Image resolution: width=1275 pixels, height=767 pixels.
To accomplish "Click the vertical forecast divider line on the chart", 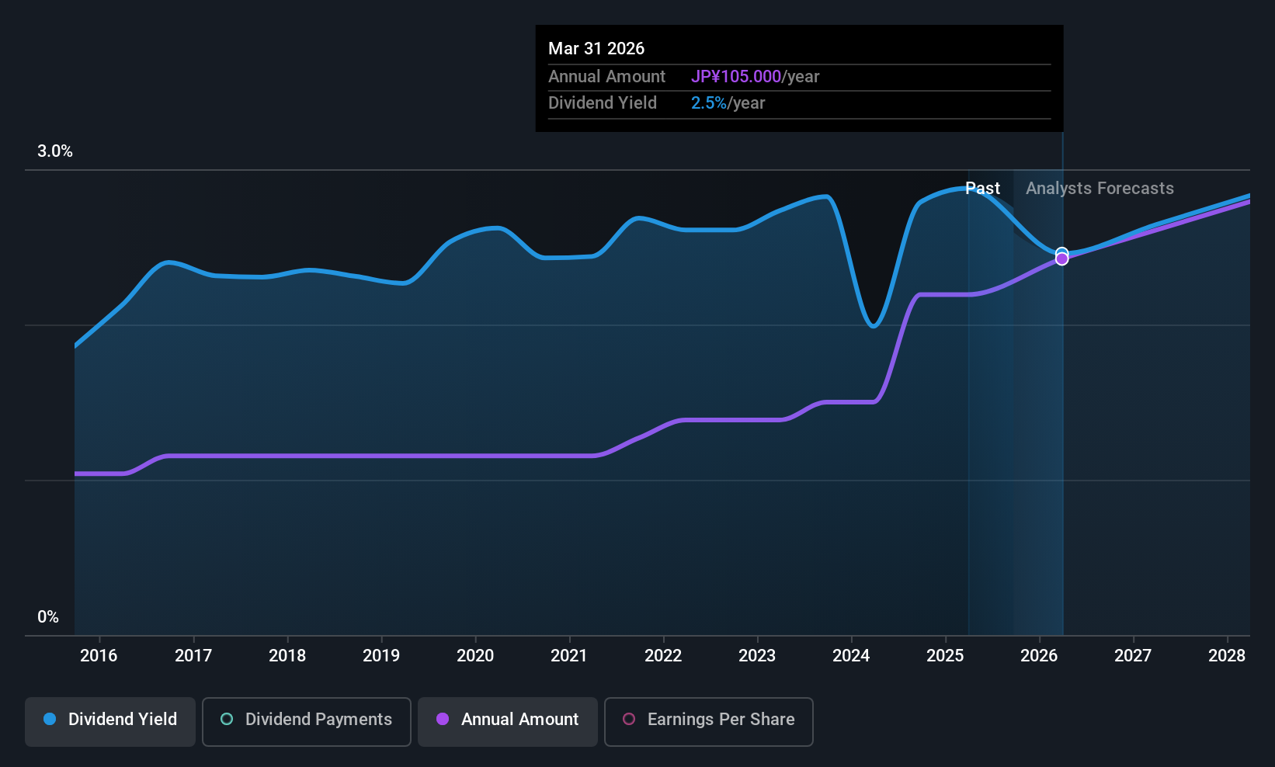I will point(1061,388).
